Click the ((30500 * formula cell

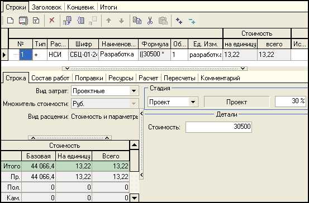pos(155,55)
